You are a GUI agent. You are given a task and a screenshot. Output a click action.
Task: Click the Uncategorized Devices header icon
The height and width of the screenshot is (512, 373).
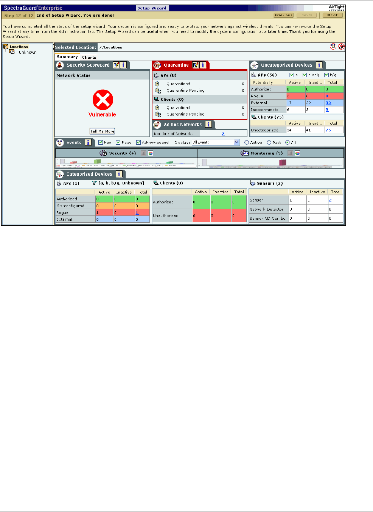255,65
